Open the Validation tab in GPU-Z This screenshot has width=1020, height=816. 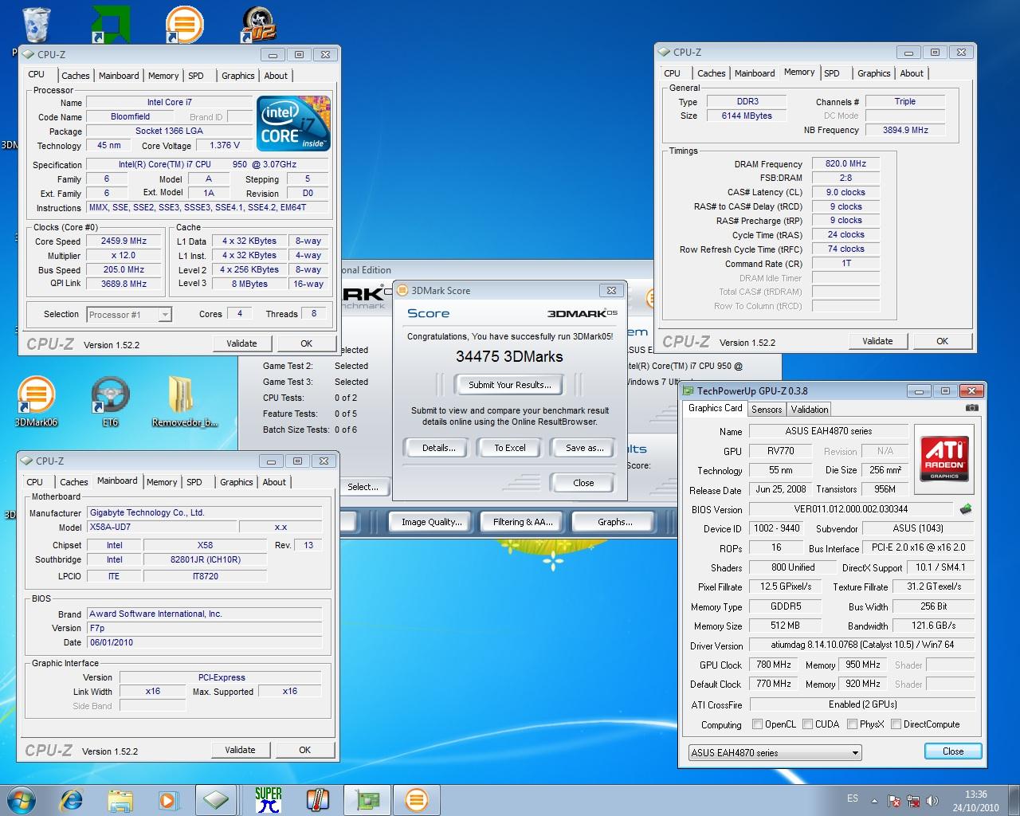[810, 410]
